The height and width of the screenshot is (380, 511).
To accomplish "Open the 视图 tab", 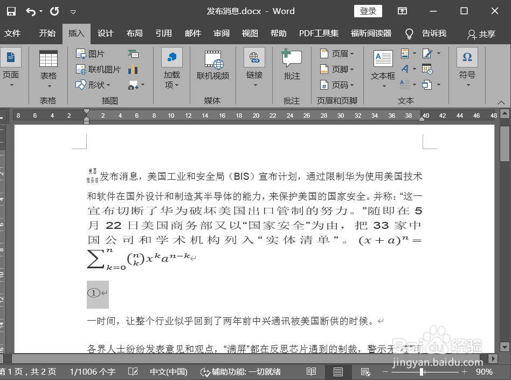I will click(x=250, y=33).
